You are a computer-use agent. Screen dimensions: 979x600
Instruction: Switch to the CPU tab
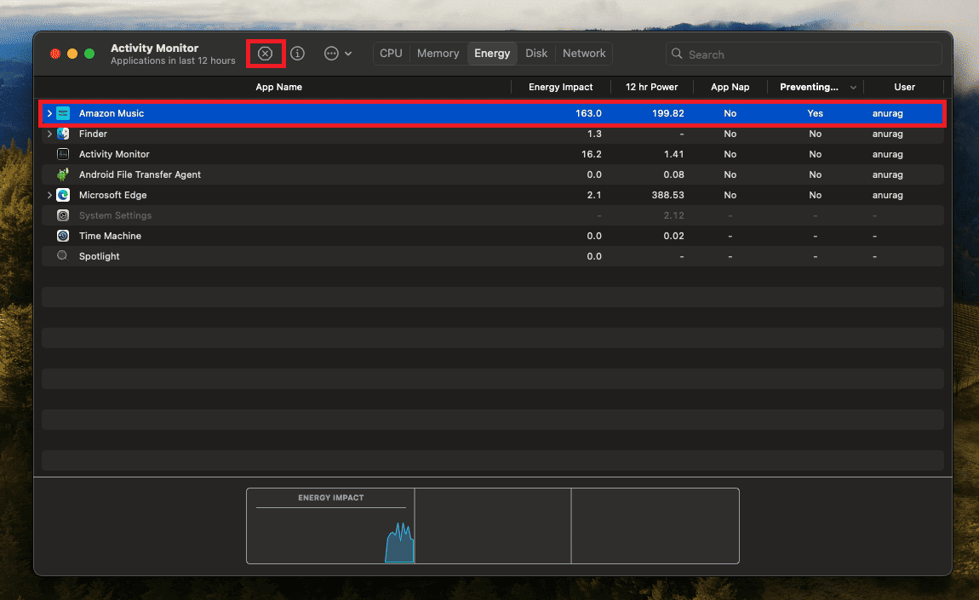coord(391,54)
